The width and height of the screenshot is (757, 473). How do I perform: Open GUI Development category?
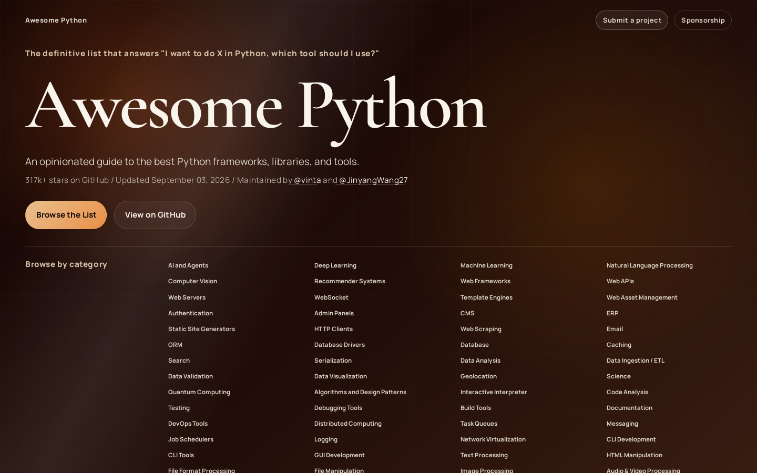click(340, 455)
